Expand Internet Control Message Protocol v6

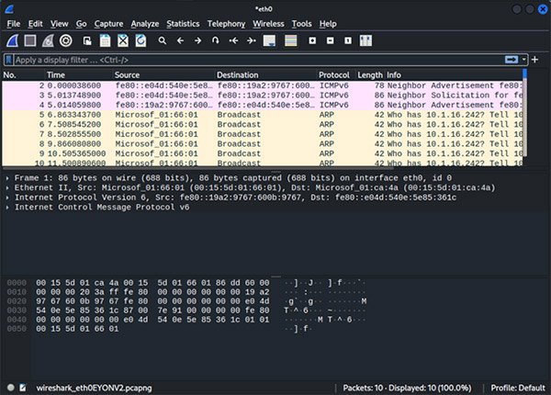[x=8, y=207]
